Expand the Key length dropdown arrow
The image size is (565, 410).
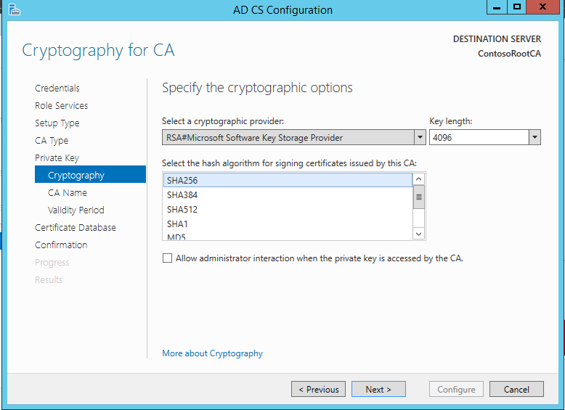pyautogui.click(x=534, y=137)
